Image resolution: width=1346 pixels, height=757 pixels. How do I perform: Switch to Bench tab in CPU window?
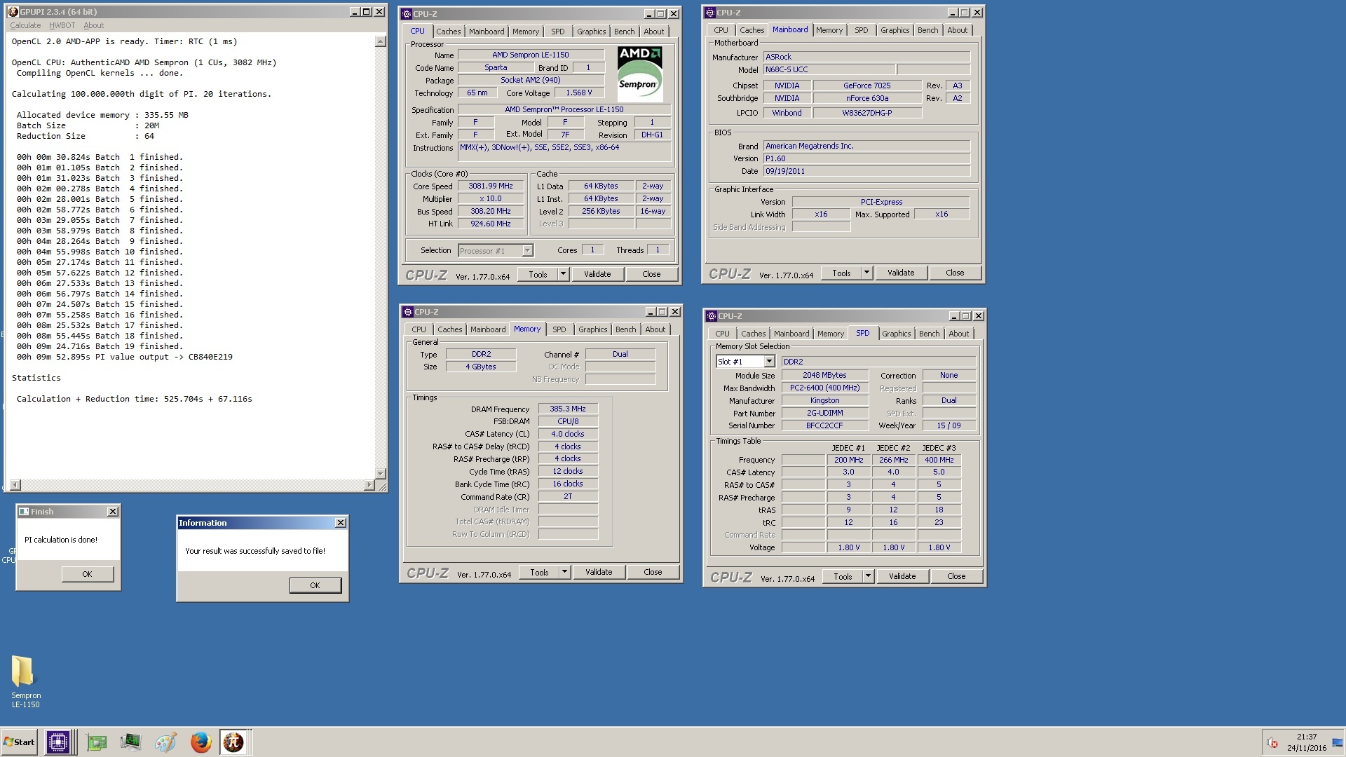(x=624, y=32)
